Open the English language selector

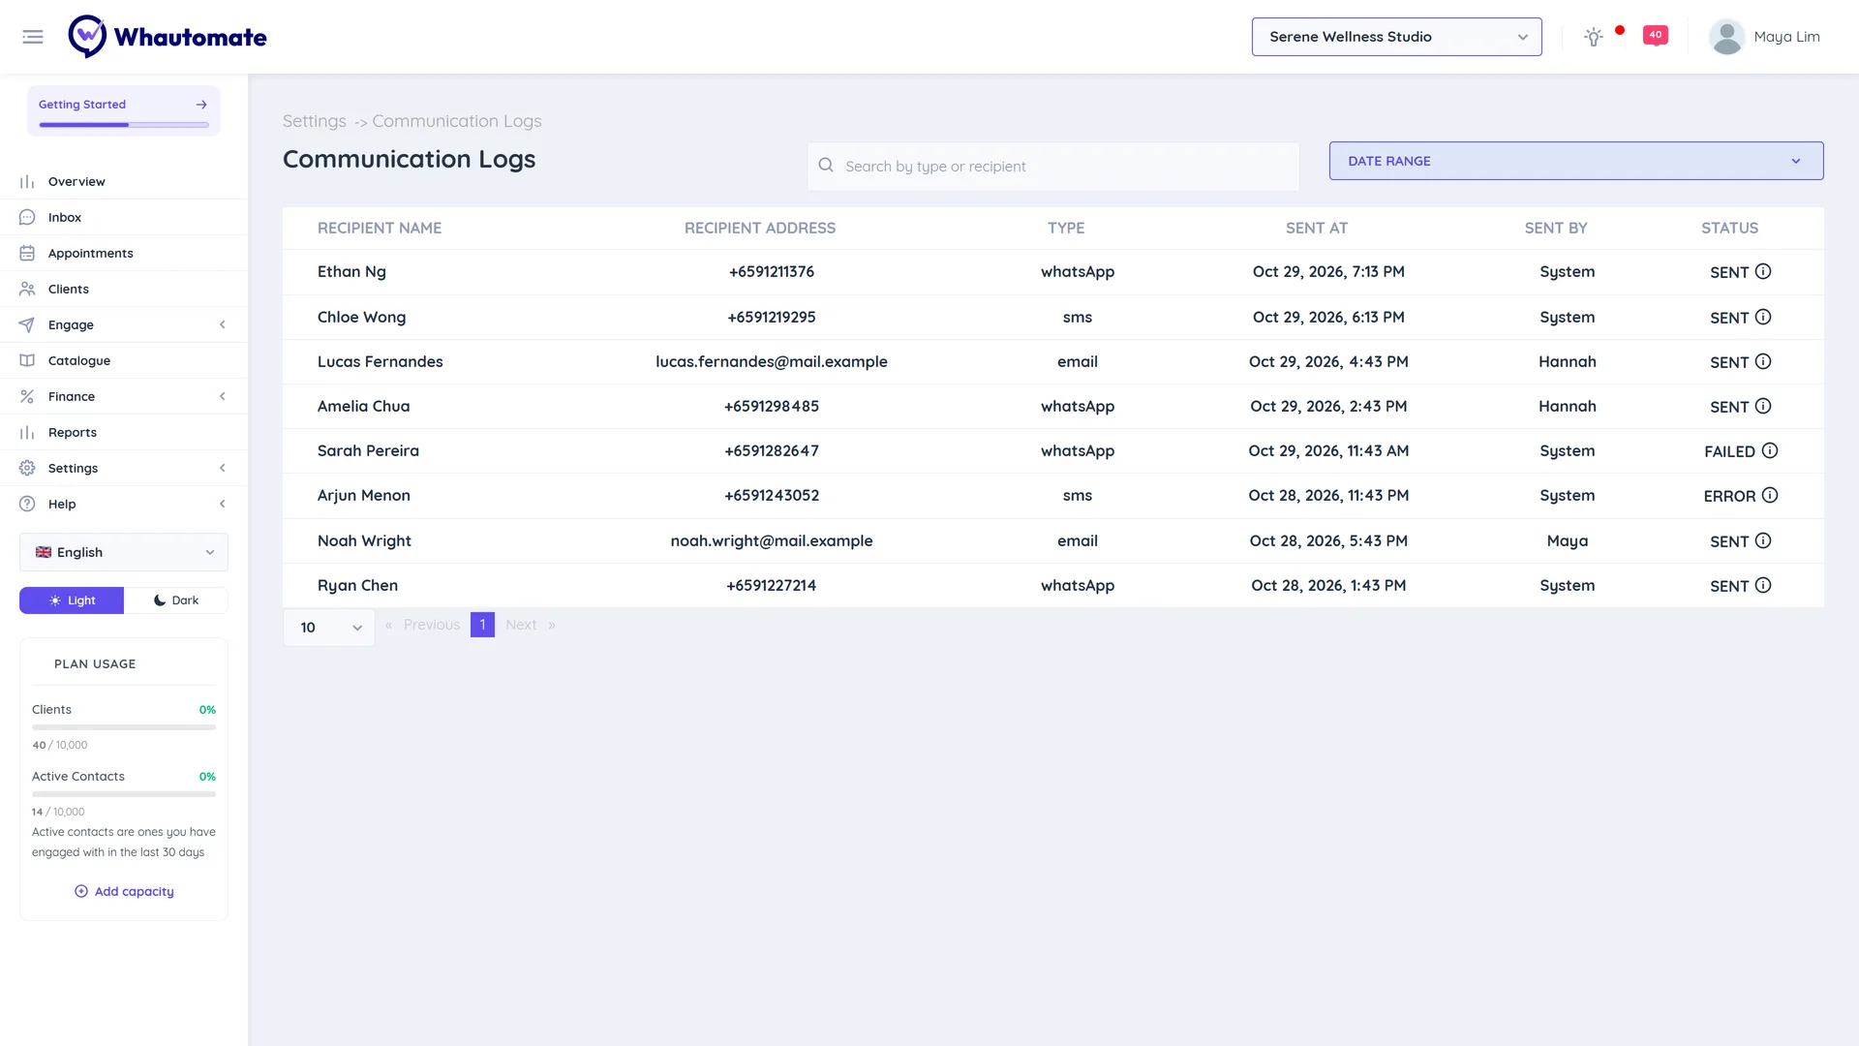(124, 552)
